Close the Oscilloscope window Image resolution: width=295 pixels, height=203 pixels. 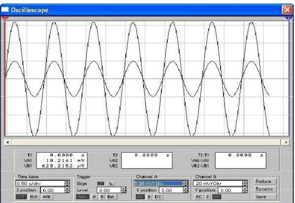(287, 9)
